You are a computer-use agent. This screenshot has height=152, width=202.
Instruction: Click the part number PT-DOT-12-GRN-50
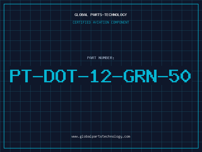pyautogui.click(x=100, y=76)
